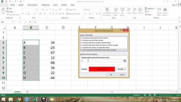Open the FORMULAS tab
The image size is (181, 102).
point(46,5)
